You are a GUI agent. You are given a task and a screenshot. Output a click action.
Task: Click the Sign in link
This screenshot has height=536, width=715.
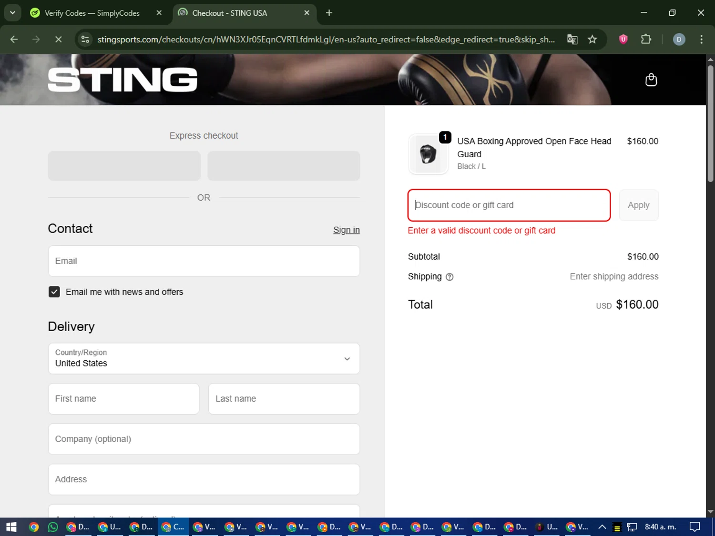(347, 230)
